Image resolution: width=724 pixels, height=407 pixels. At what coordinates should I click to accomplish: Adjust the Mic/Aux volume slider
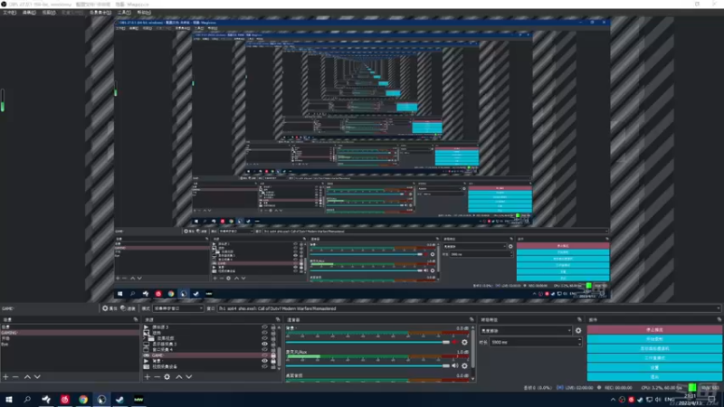pyautogui.click(x=367, y=366)
